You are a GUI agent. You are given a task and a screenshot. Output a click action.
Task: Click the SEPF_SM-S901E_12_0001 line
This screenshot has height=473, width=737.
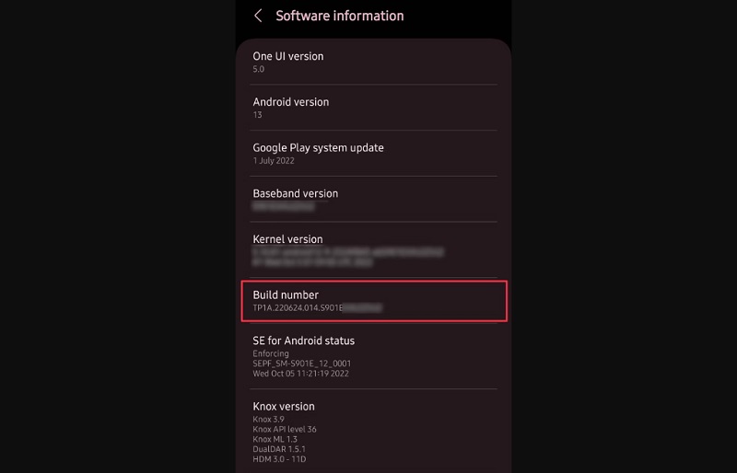pos(302,363)
